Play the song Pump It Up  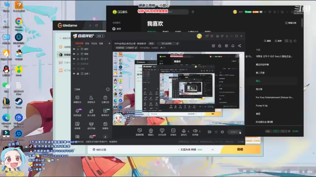tap(261, 105)
